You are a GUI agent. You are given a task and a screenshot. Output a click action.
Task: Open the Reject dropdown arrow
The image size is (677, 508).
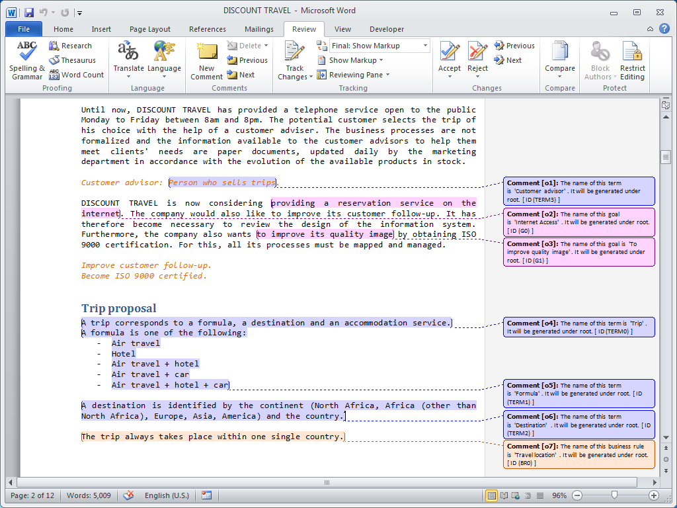[x=477, y=77]
